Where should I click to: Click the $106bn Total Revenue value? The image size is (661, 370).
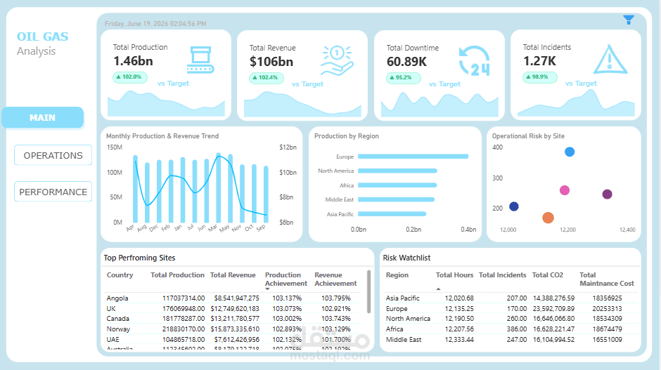point(271,62)
